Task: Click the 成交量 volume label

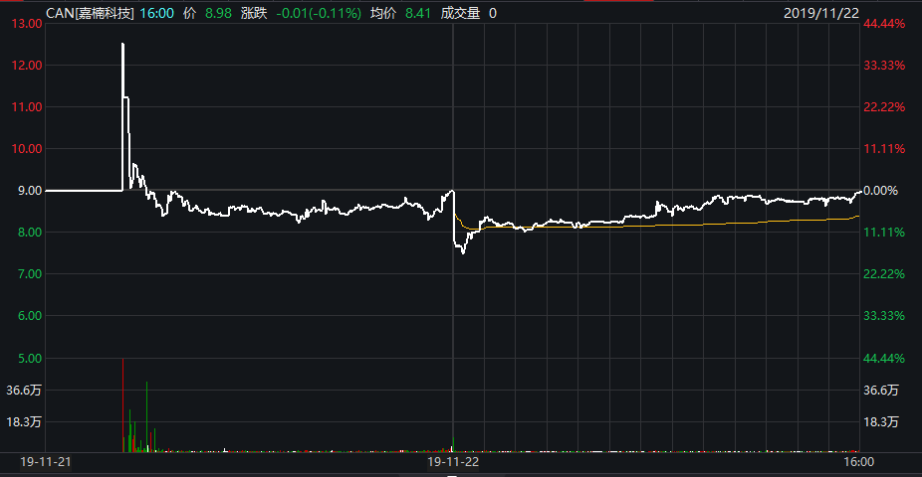Action: [460, 13]
